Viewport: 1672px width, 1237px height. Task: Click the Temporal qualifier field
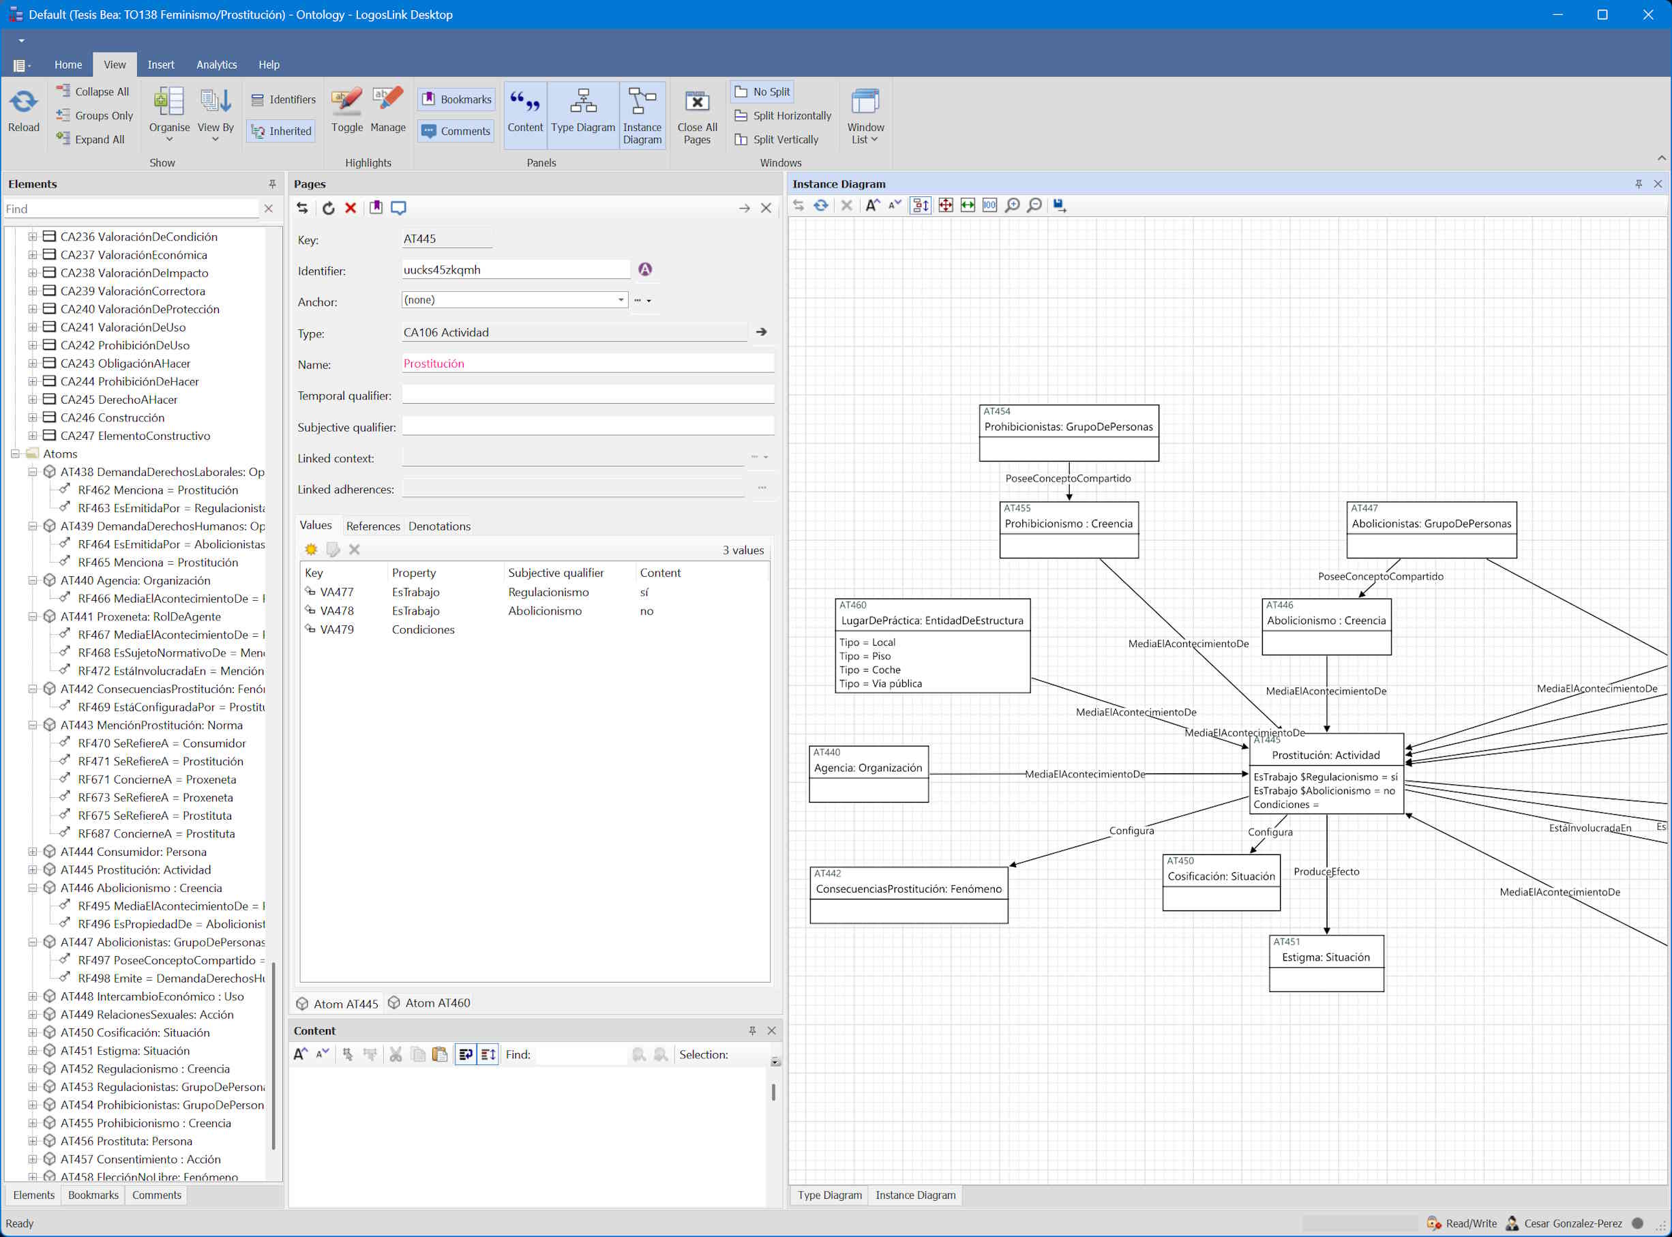(588, 395)
